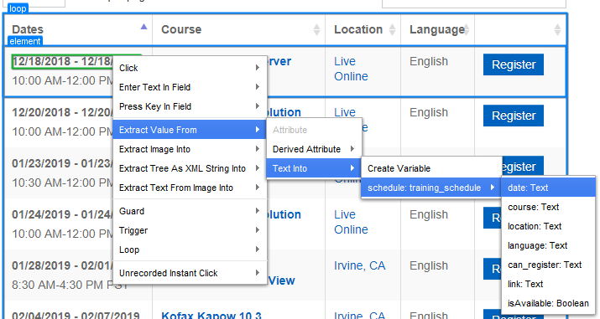Open the Trigger submenu

pyautogui.click(x=190, y=230)
